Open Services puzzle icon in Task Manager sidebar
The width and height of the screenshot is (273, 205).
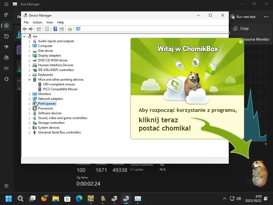[6, 79]
